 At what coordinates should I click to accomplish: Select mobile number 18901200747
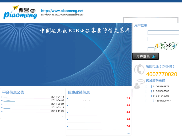tap(163, 101)
